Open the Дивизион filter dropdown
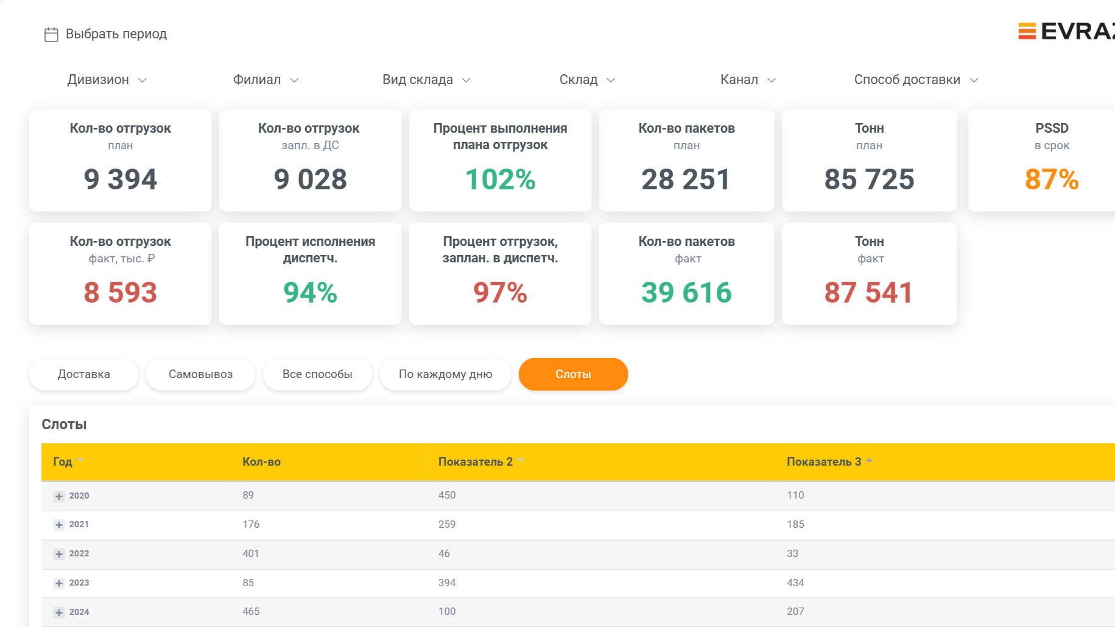Screen dimensions: 1115x627 pyautogui.click(x=107, y=80)
